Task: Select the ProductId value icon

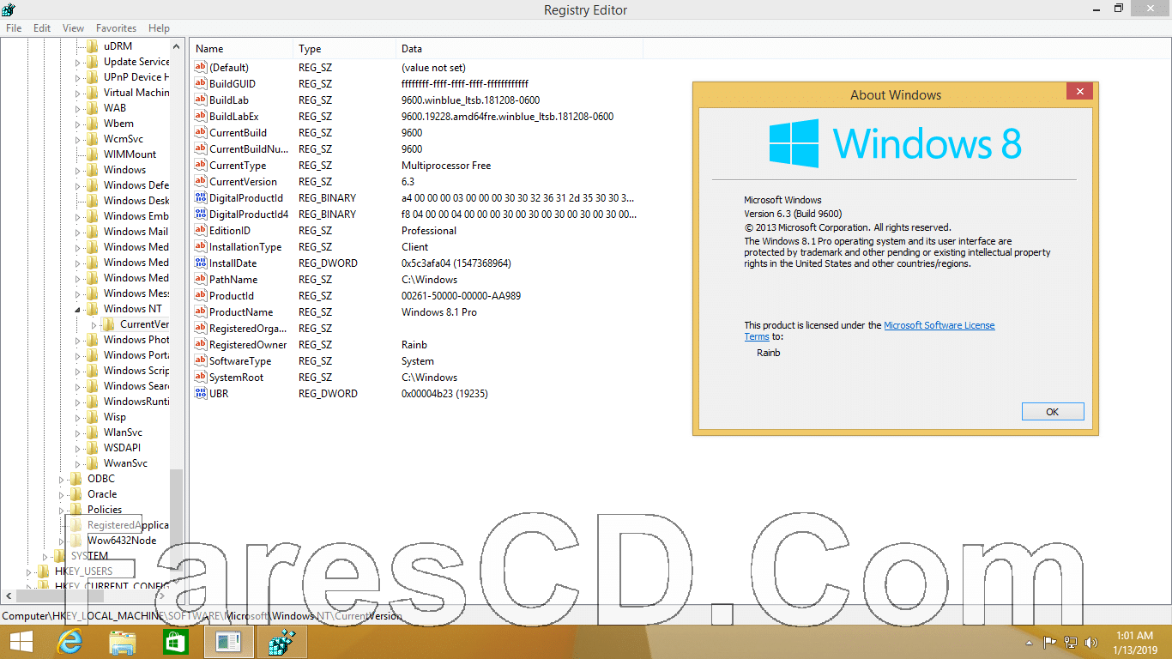Action: [x=202, y=296]
